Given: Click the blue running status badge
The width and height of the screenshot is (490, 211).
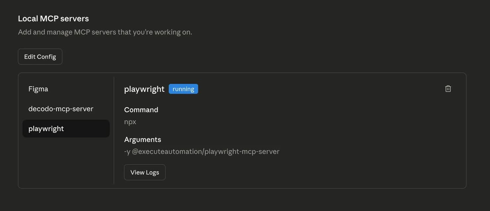Looking at the screenshot, I should [183, 89].
